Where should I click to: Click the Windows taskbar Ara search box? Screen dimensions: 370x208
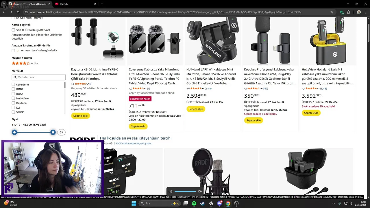click(159, 203)
